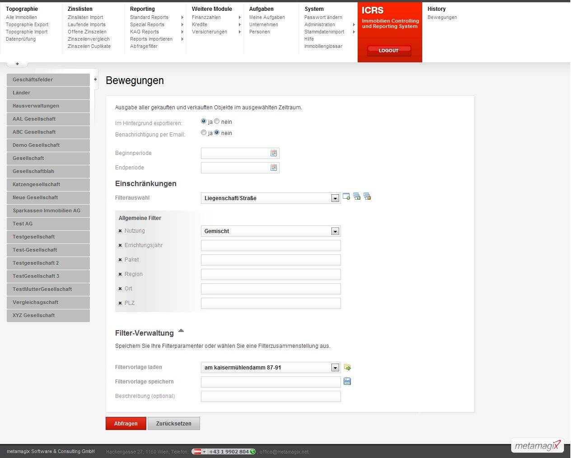The height and width of the screenshot is (458, 578).
Task: Select XYZ Gesellschaft in the sidebar
Action: (48, 316)
